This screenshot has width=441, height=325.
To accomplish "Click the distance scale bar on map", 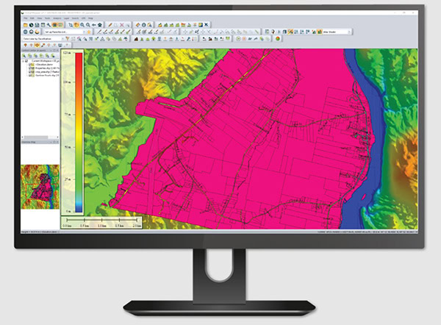I will (101, 222).
